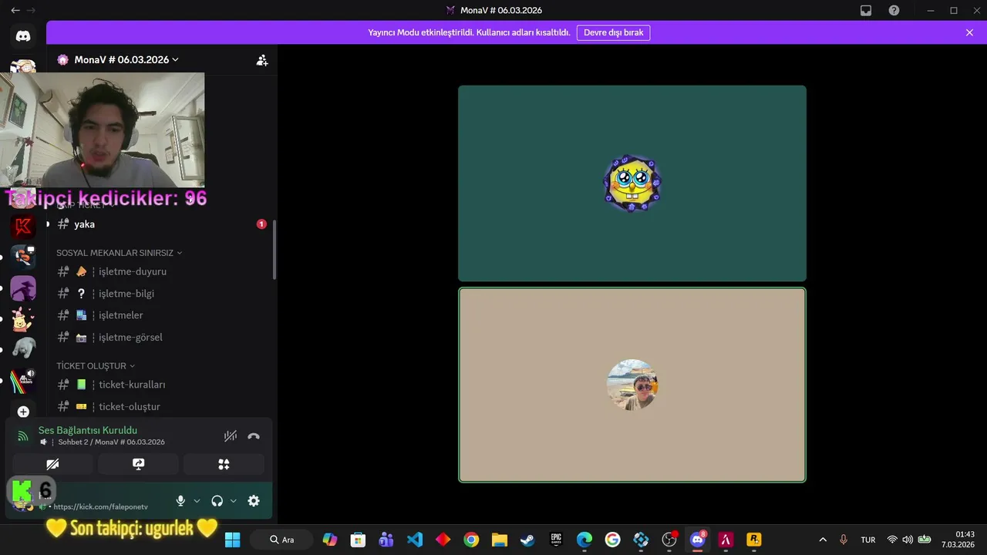Click Ses Bağlantısı Kuruldu connection status
987x555 pixels.
coord(88,430)
